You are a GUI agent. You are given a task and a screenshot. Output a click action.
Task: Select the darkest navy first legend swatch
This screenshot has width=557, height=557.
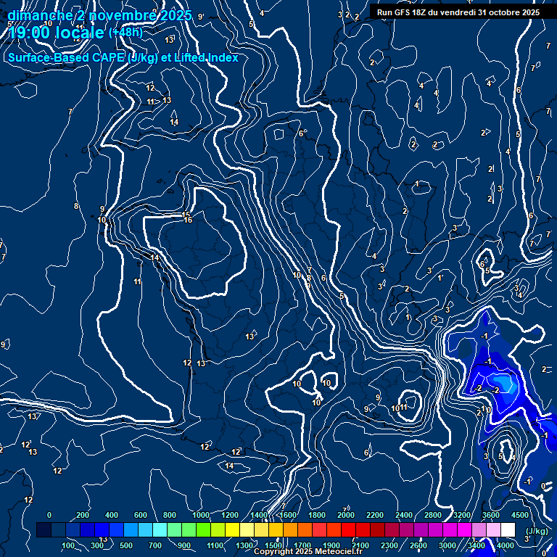44,529
